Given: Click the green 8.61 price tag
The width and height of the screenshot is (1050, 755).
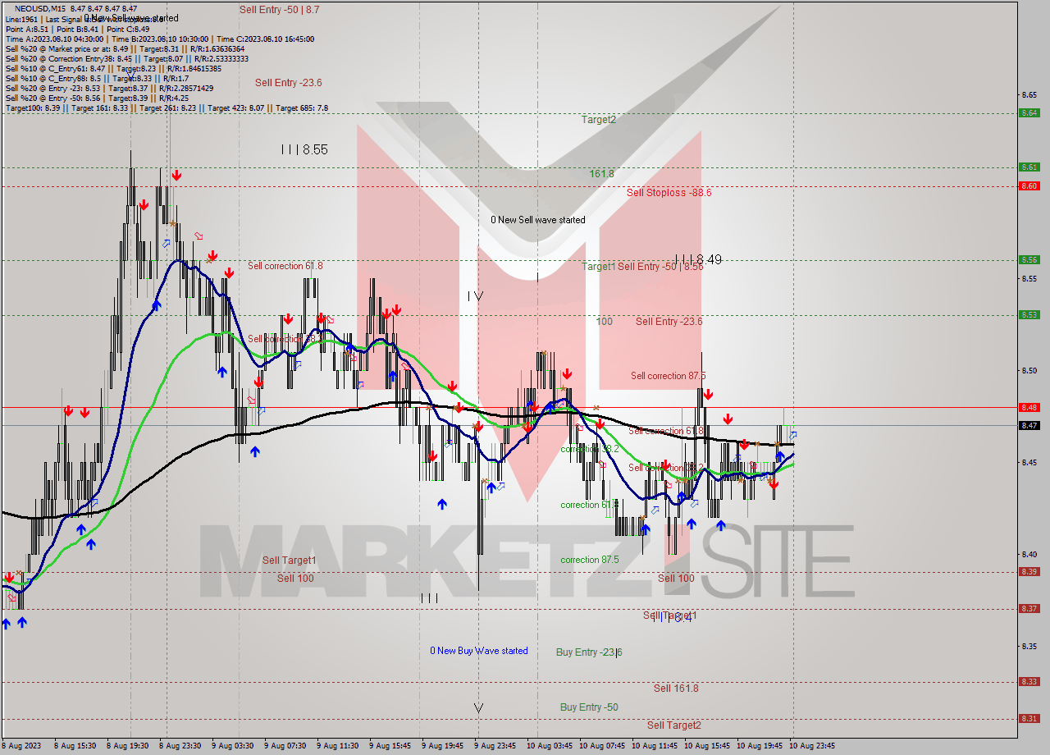Looking at the screenshot, I should (x=1029, y=167).
